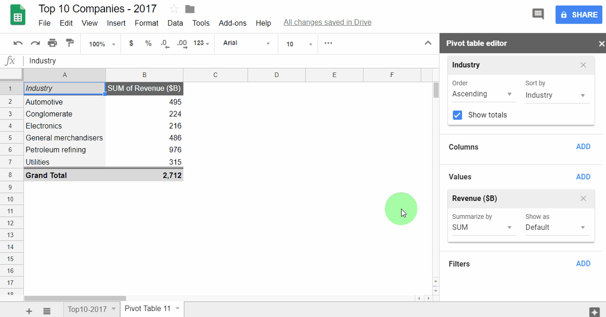Decrease decimal places
606x317 pixels.
pos(165,44)
